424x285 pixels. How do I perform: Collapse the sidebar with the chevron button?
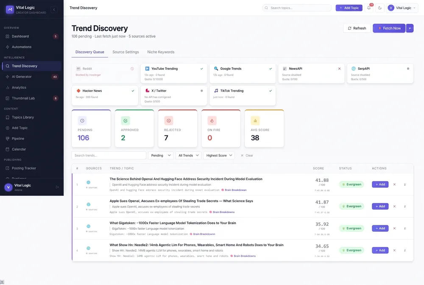point(54,9)
